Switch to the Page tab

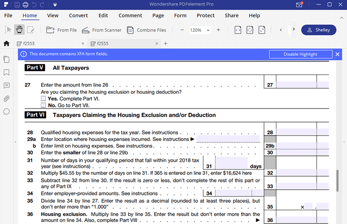pos(158,16)
